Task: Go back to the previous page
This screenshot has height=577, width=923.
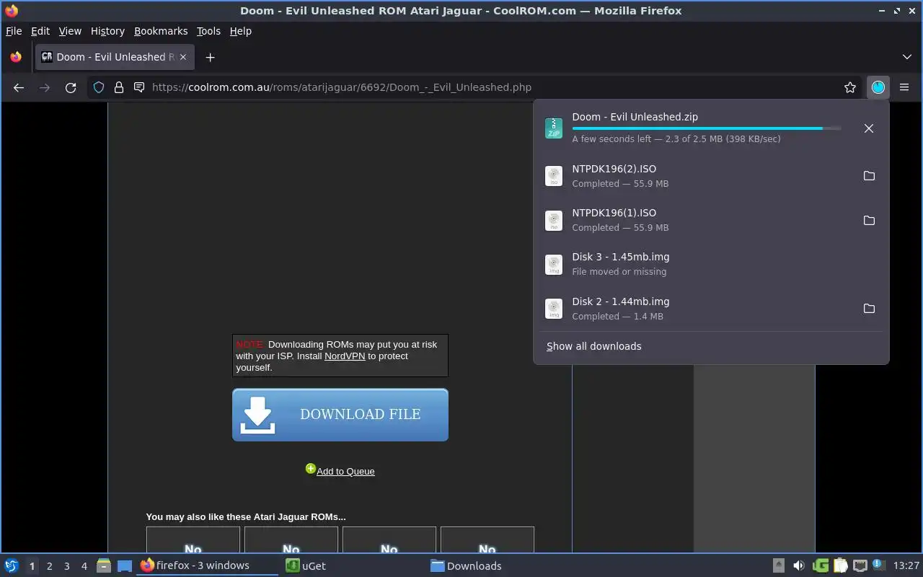Action: point(19,87)
